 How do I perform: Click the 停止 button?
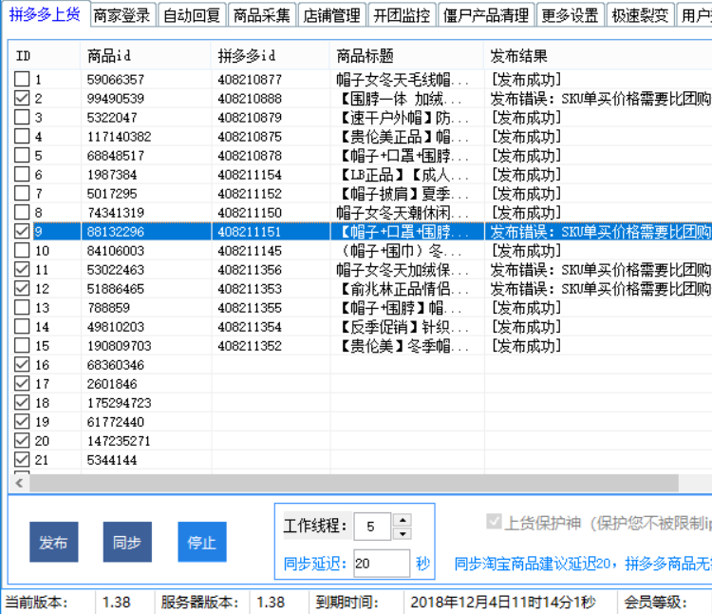pos(202,542)
